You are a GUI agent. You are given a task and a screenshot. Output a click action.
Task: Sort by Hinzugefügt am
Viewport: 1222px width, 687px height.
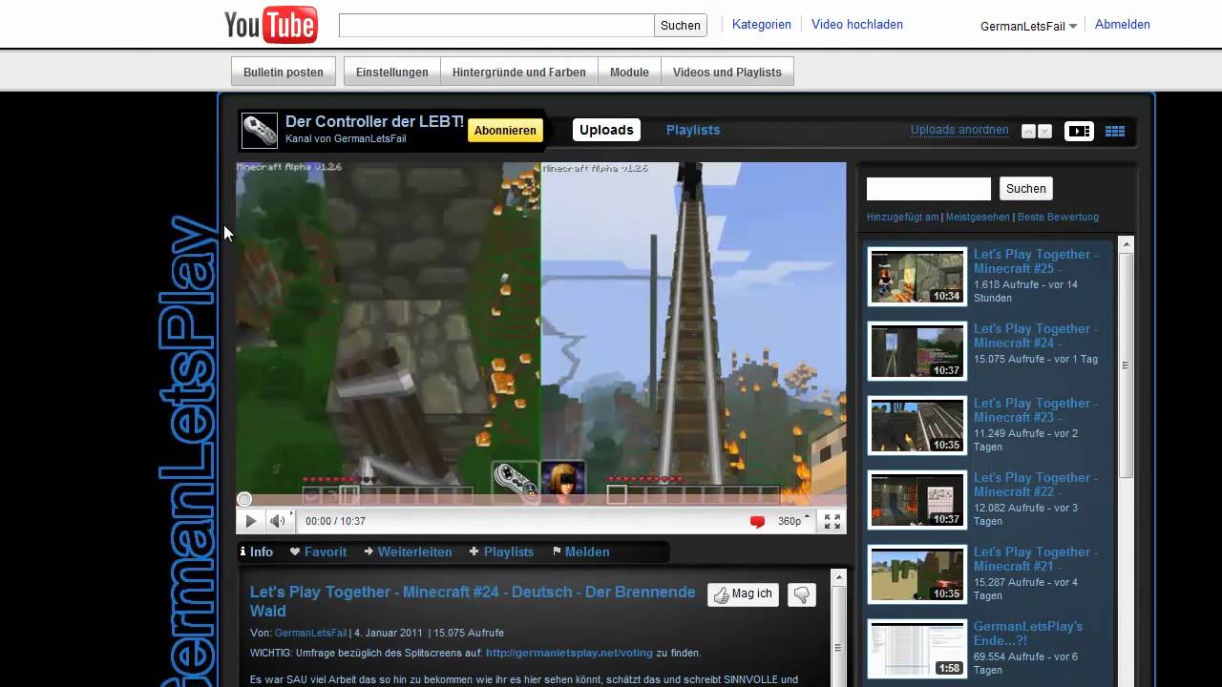tap(902, 217)
